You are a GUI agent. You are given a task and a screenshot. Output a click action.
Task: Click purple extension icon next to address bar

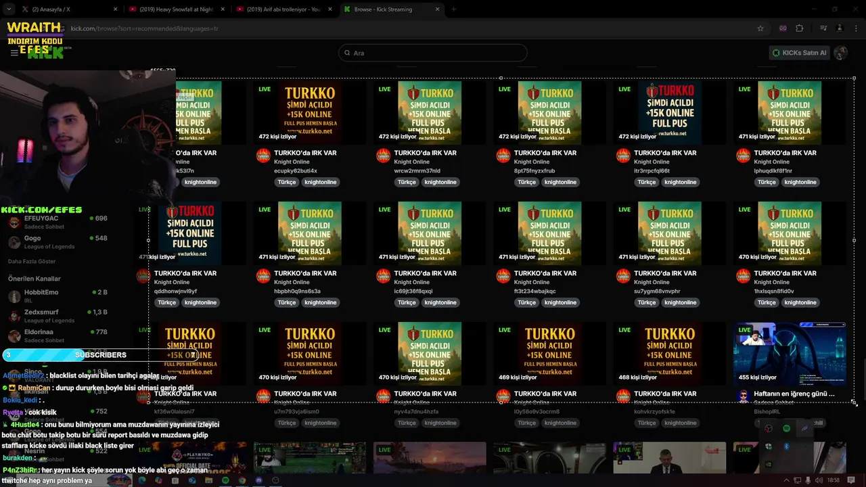pos(783,28)
